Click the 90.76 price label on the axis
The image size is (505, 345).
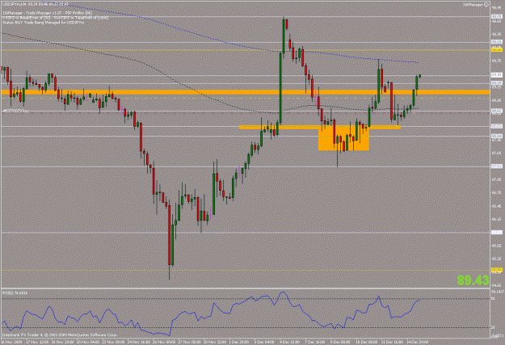click(497, 16)
